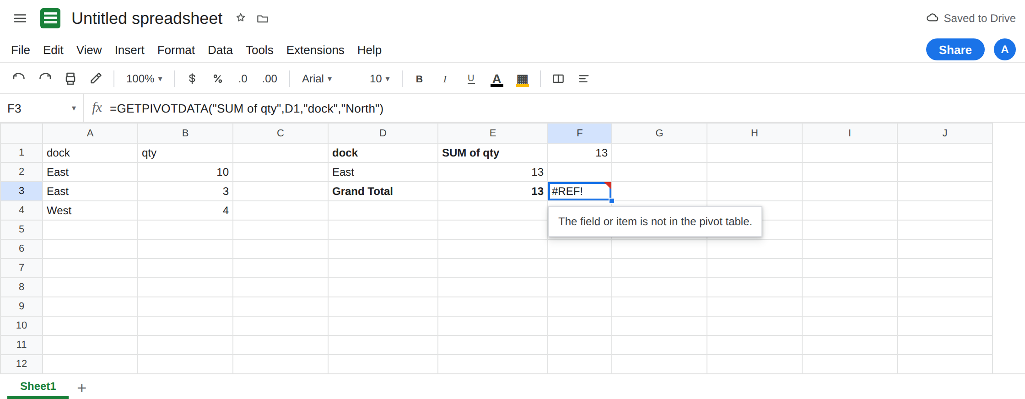Screen dimensions: 1025x399
Task: Move spreadsheet using the folder icon
Action: (263, 19)
